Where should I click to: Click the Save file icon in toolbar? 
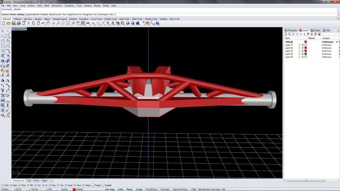click(x=14, y=23)
